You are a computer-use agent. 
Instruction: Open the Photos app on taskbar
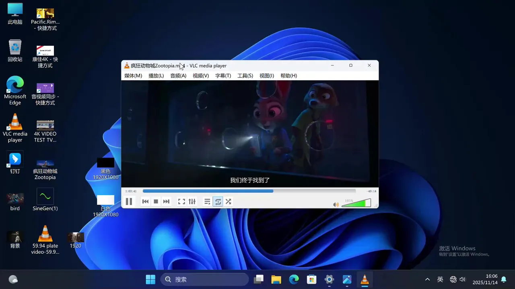[x=347, y=279]
